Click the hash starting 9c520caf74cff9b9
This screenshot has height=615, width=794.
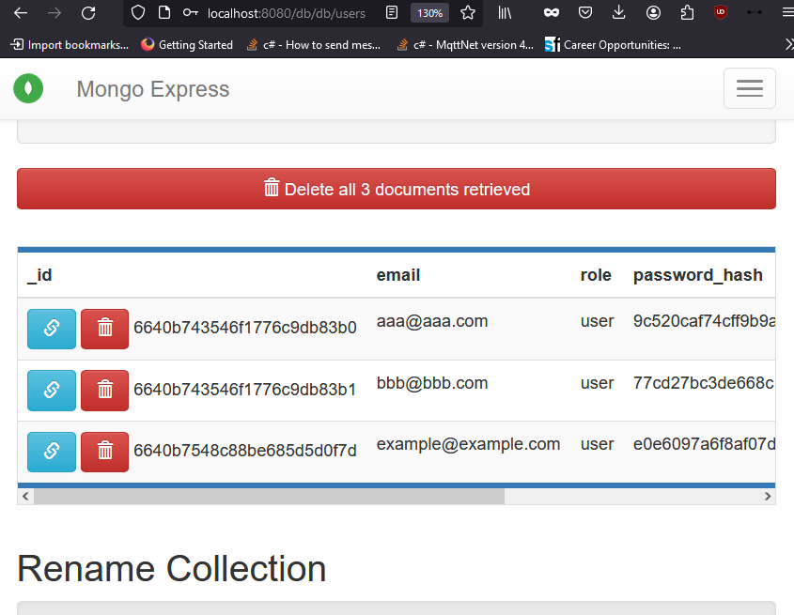tap(704, 321)
